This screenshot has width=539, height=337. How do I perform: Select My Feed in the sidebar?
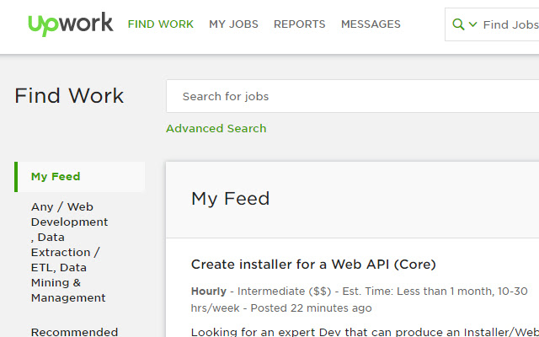pos(79,176)
